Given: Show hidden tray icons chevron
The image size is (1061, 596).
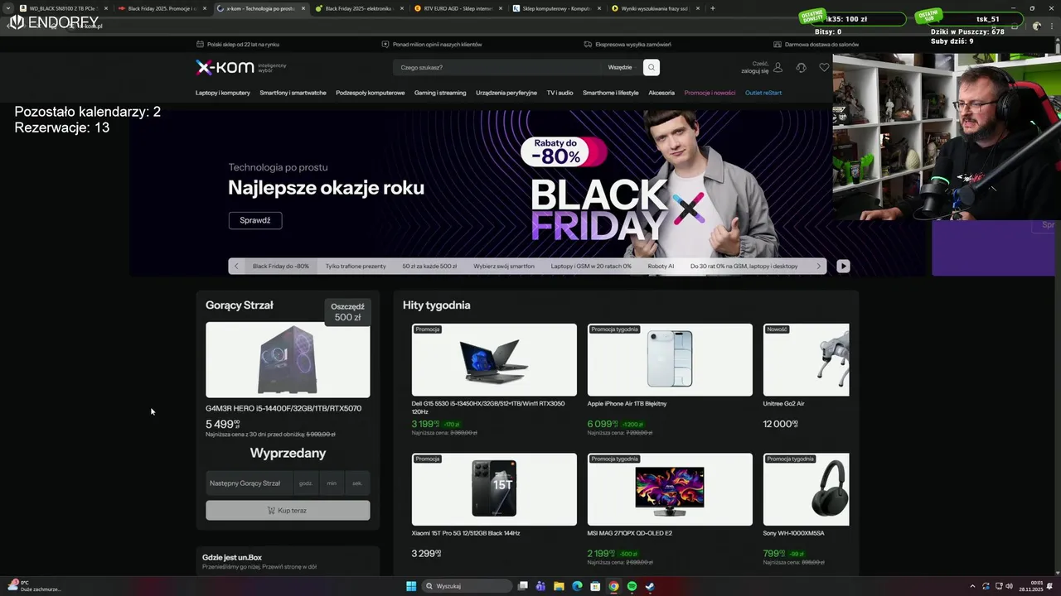Looking at the screenshot, I should click(x=971, y=586).
